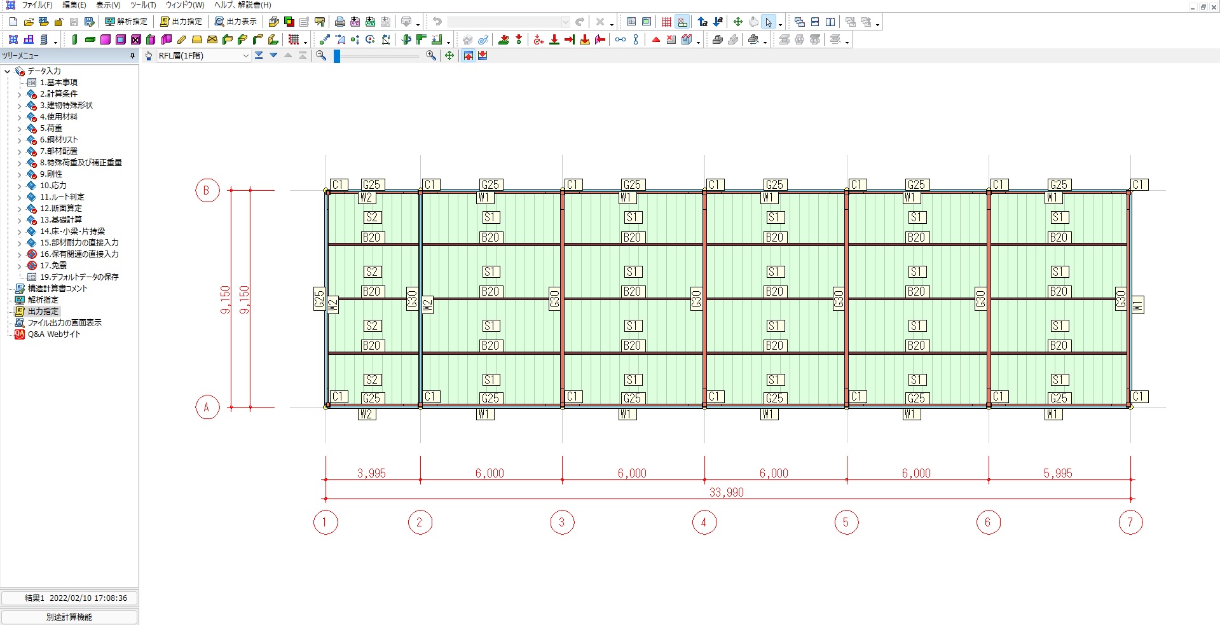Image resolution: width=1220 pixels, height=625 pixels.
Task: Select the magenta box with X tool
Action: pos(136,39)
